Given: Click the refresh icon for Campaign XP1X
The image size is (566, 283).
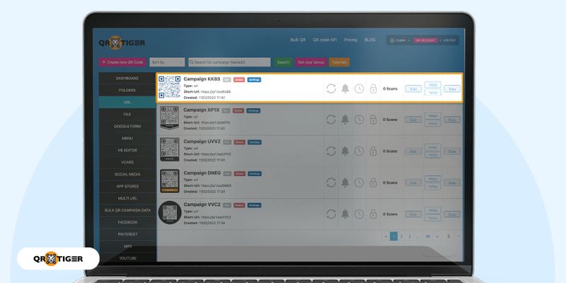Looking at the screenshot, I should pos(331,120).
